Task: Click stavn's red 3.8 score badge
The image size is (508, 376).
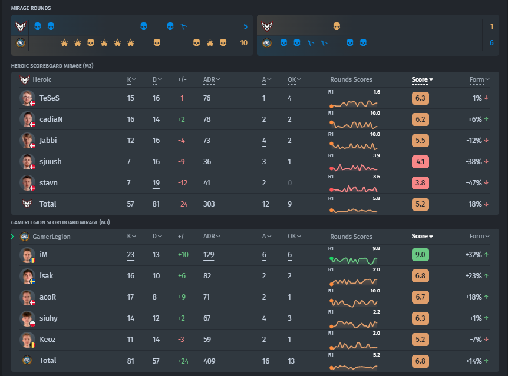Action: coord(420,183)
